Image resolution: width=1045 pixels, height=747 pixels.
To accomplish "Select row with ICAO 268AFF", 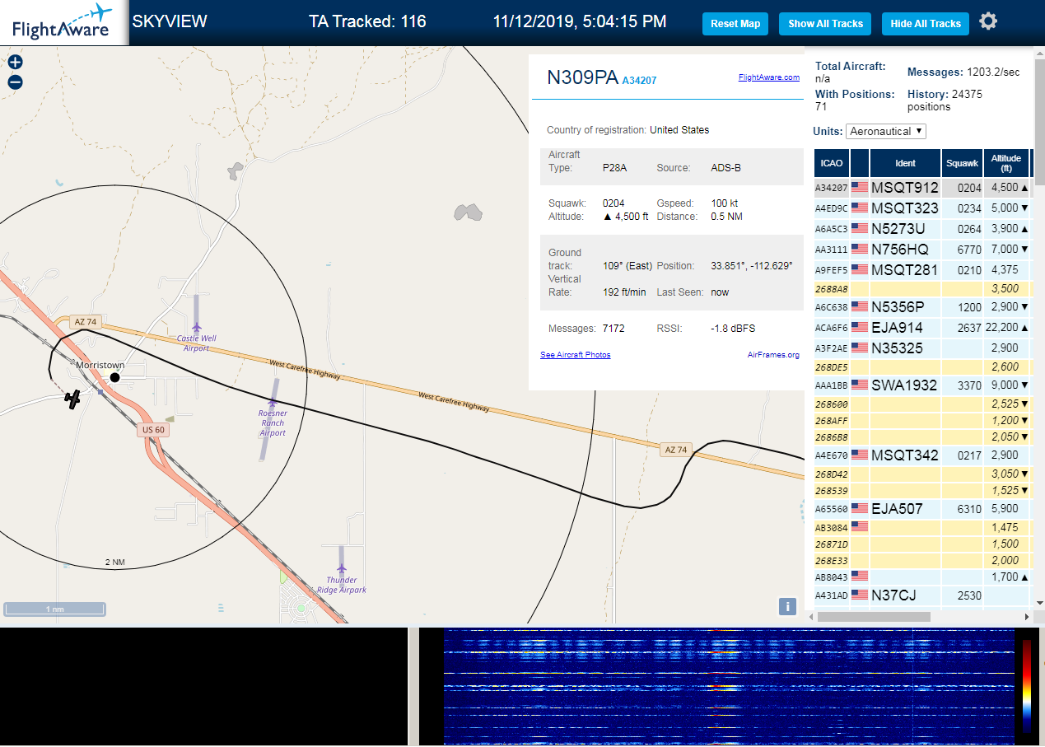I will click(x=922, y=421).
